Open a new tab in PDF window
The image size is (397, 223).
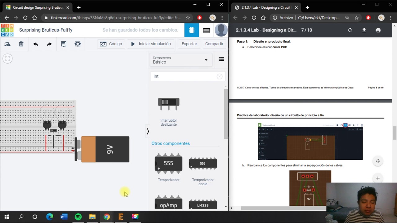(307, 7)
